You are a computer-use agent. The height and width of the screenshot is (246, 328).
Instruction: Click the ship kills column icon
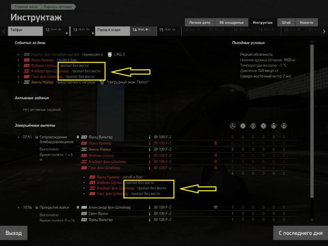tap(274, 126)
